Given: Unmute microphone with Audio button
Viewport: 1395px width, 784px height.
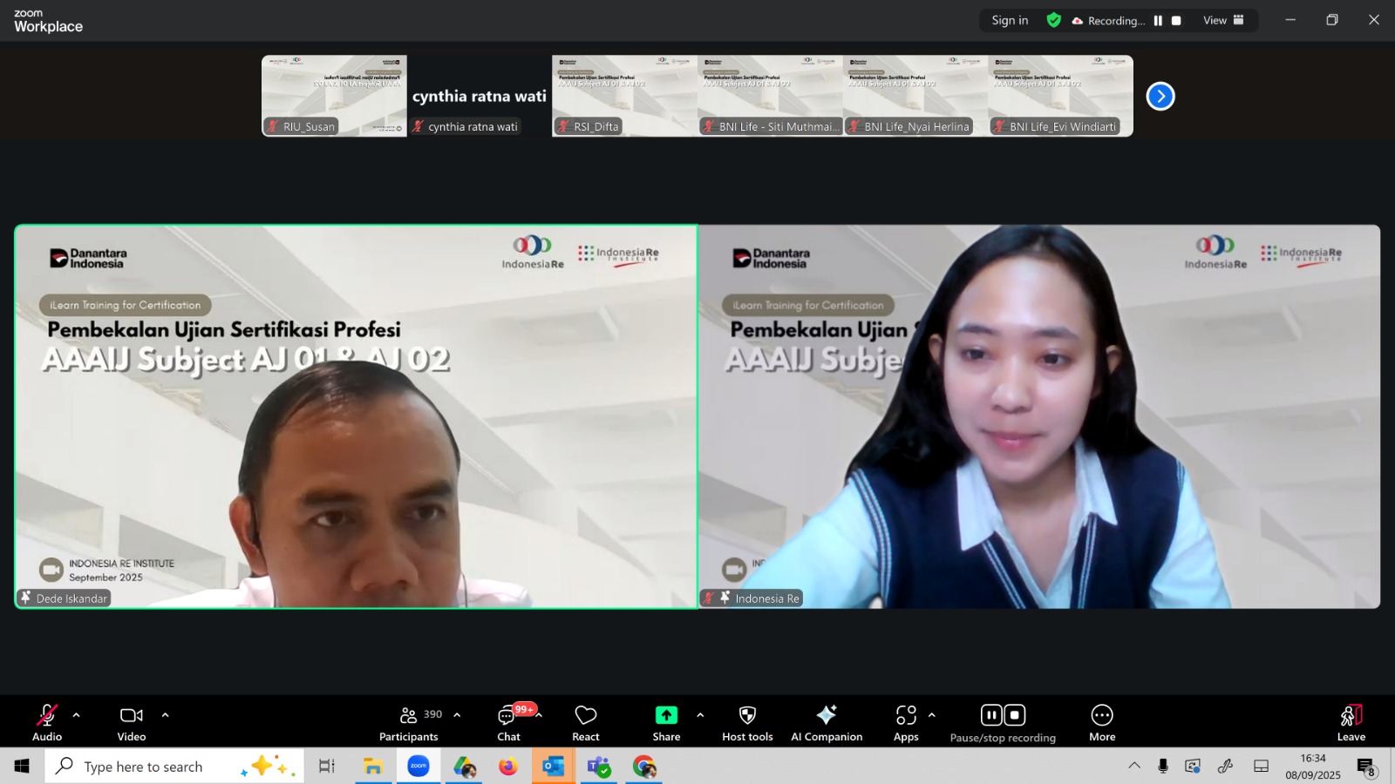Looking at the screenshot, I should coord(47,722).
